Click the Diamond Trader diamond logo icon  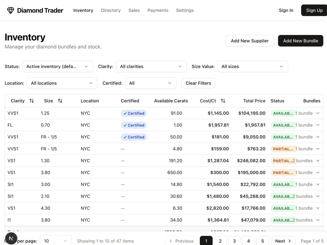pos(10,10)
